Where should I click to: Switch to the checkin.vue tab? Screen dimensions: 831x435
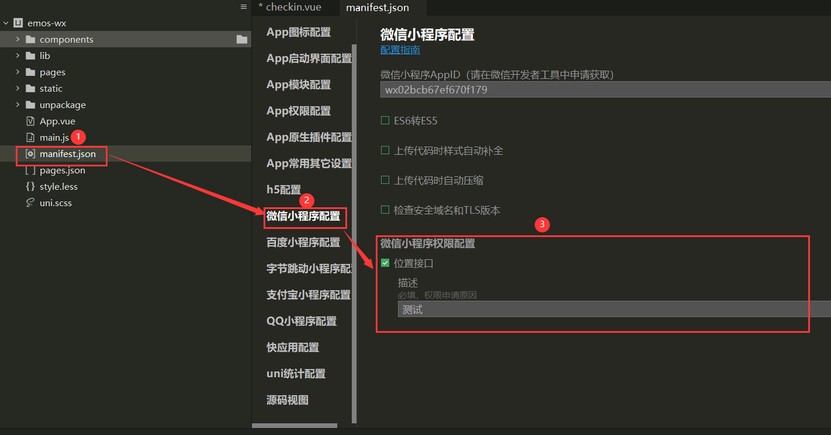(295, 8)
